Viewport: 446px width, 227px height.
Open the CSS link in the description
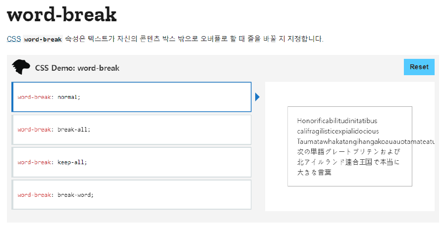[14, 39]
